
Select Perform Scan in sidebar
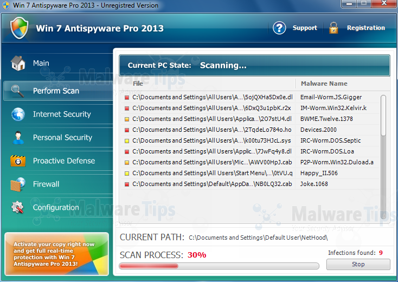[58, 91]
